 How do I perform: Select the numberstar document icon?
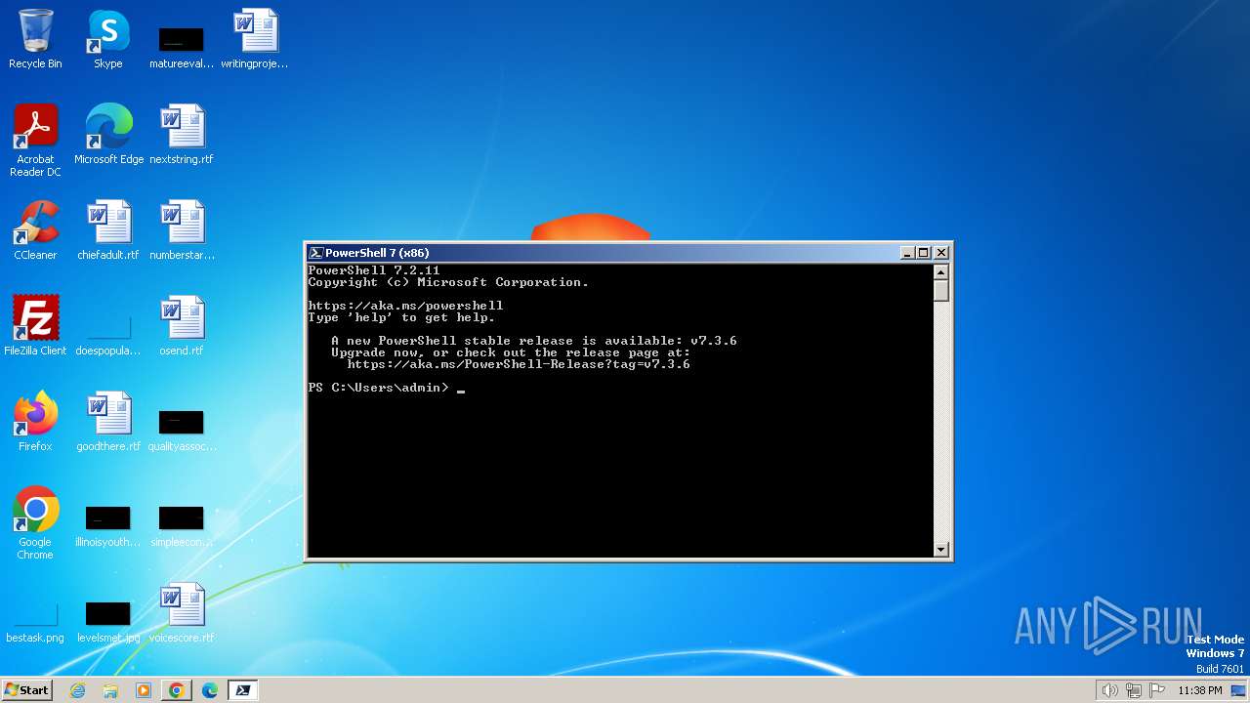pos(182,229)
